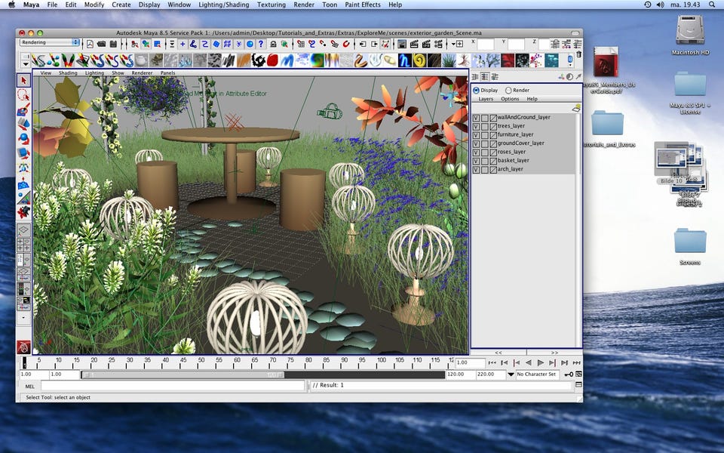Click the Lasso select tool
Image resolution: width=724 pixels, height=453 pixels.
[x=23, y=95]
